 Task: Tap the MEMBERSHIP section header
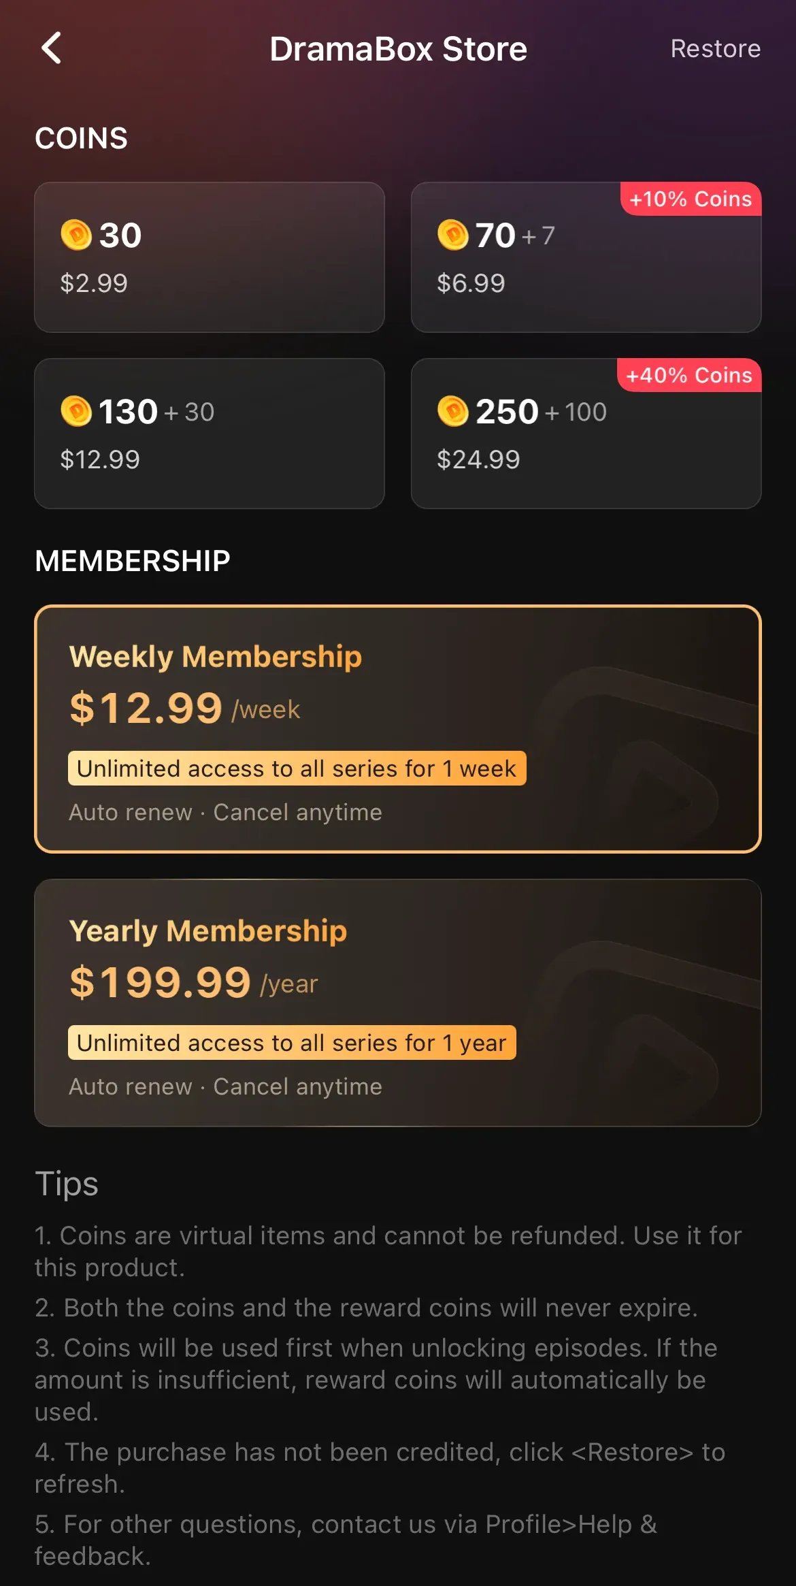point(133,561)
